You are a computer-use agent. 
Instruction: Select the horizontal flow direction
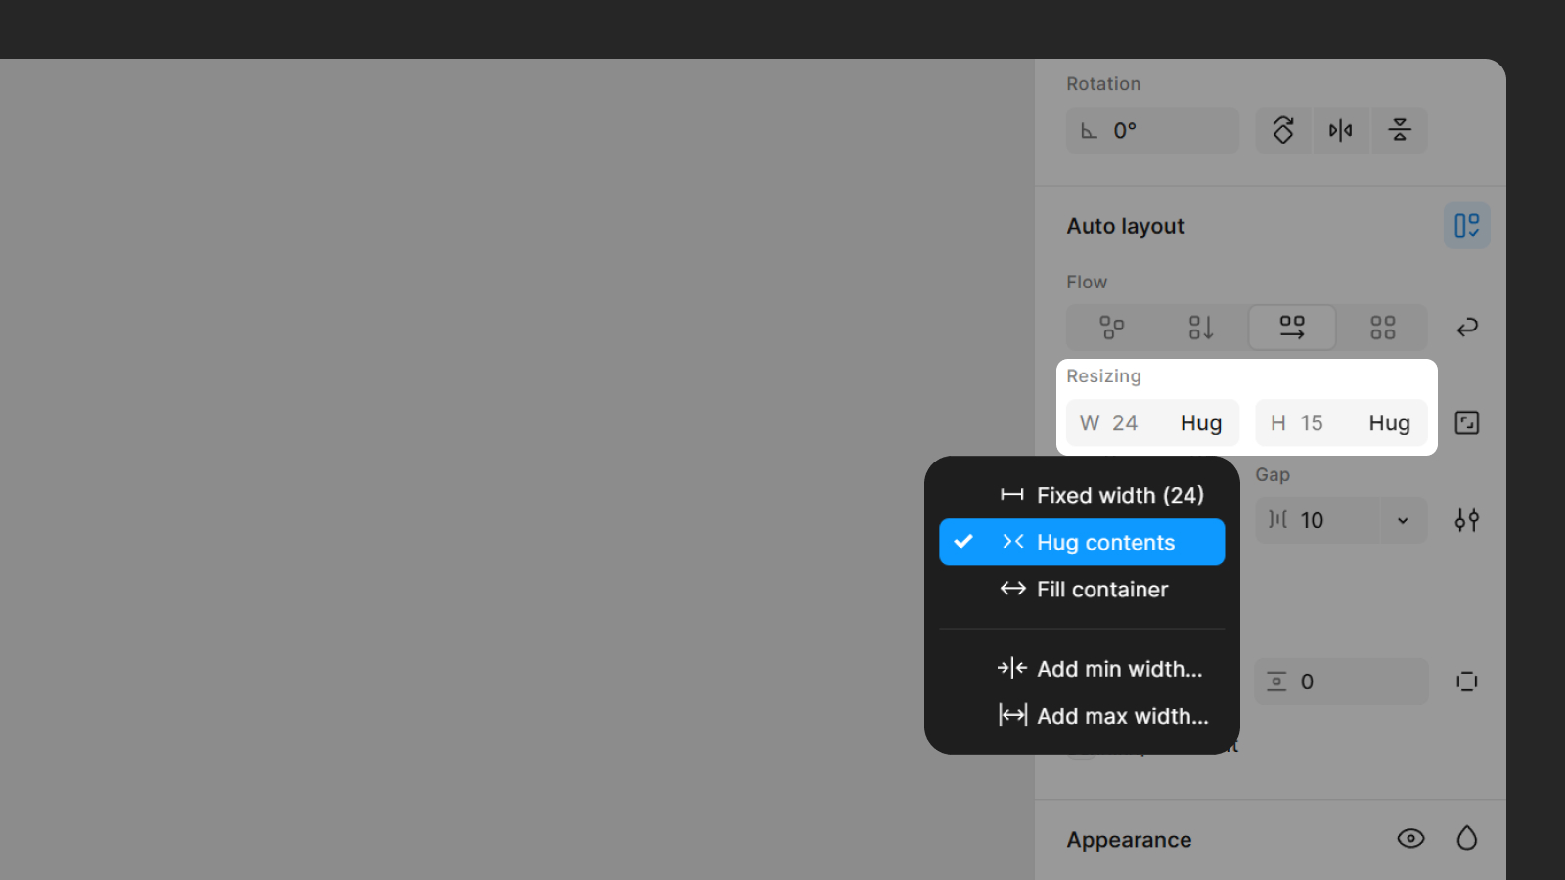(x=1291, y=327)
